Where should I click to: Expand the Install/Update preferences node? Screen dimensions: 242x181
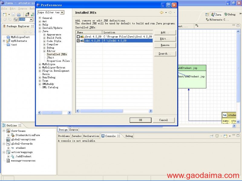pos(40,28)
